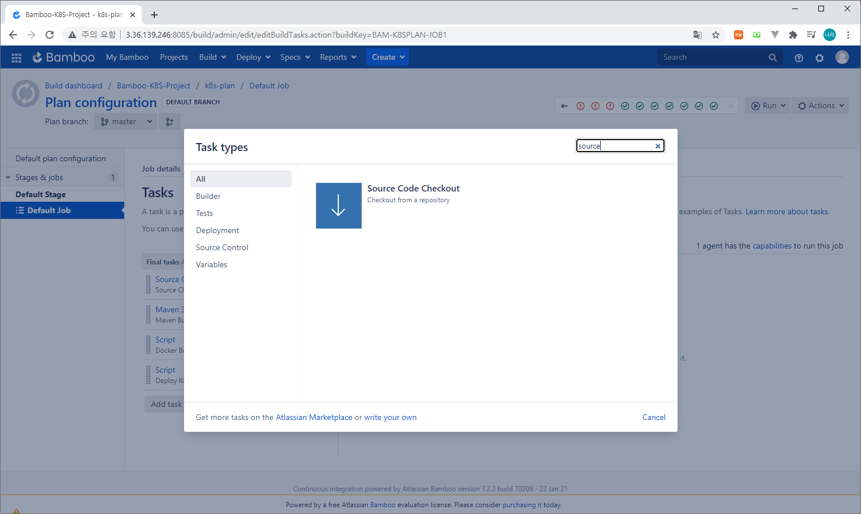The height and width of the screenshot is (514, 861).
Task: Click the create plan branch icon
Action: (170, 121)
